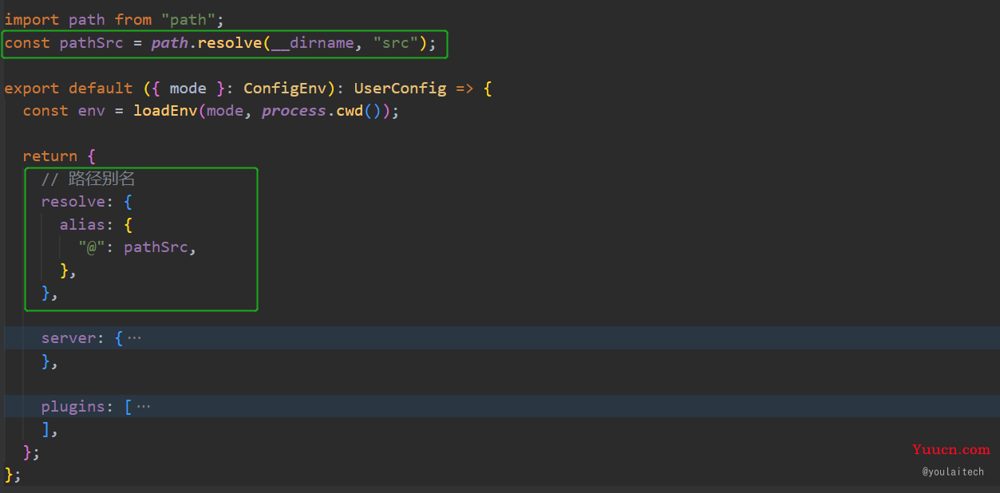This screenshot has height=493, width=1000.
Task: Click the pathSrc value in alias
Action: (156, 247)
